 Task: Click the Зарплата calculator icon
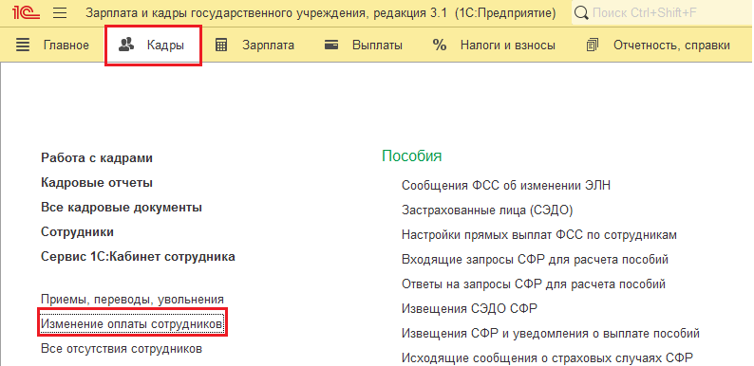(x=221, y=46)
